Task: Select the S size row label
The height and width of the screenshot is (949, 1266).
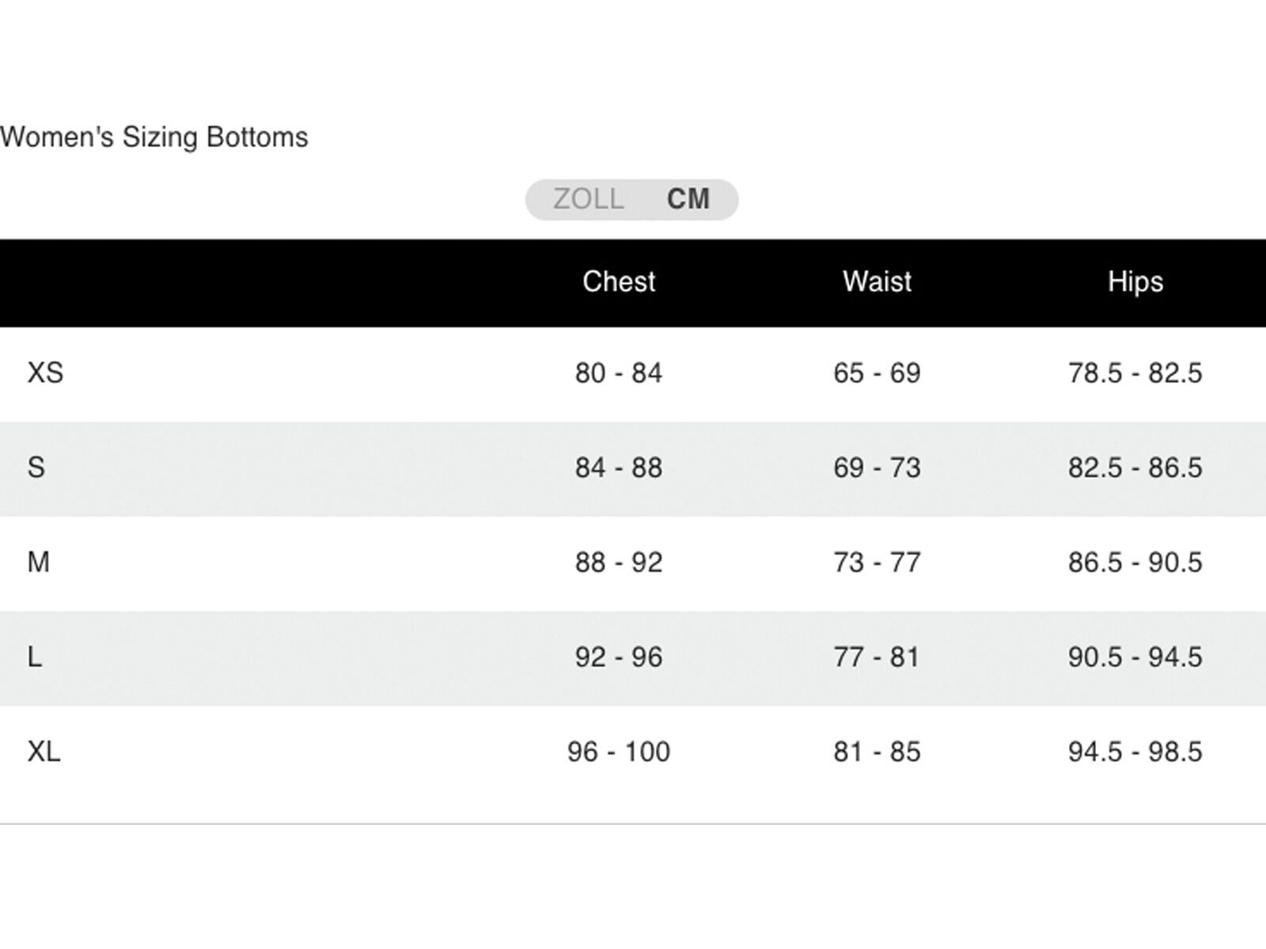Action: click(x=36, y=467)
